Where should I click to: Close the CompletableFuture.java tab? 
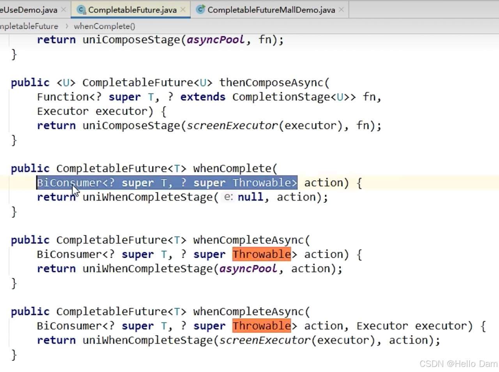183,9
